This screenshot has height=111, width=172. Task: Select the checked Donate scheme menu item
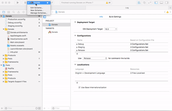coord(39,3)
